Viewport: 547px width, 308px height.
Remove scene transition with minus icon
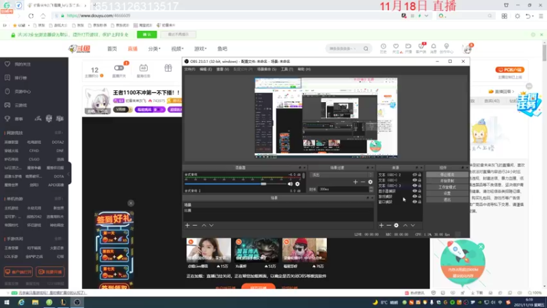click(363, 182)
